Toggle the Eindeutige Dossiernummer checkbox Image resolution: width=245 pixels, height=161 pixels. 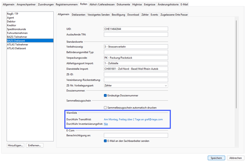pyautogui.click(x=105, y=96)
